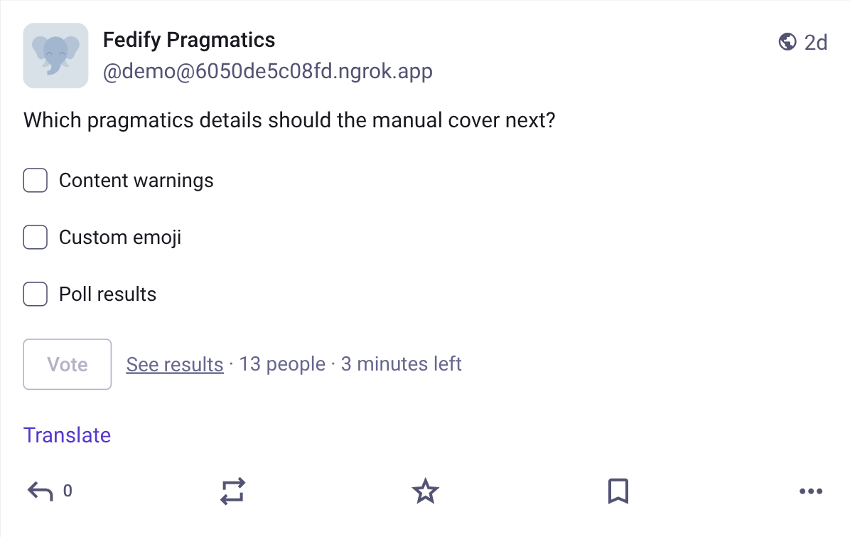850x537 pixels.
Task: Open Fedify Pragmatics' profile avatar
Action: pyautogui.click(x=55, y=55)
